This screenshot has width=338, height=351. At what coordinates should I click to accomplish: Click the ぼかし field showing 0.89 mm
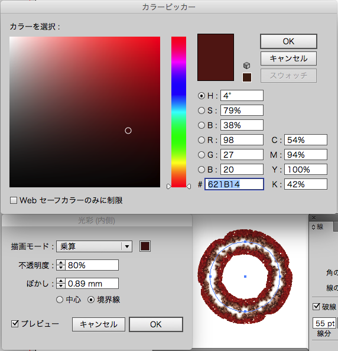(92, 284)
